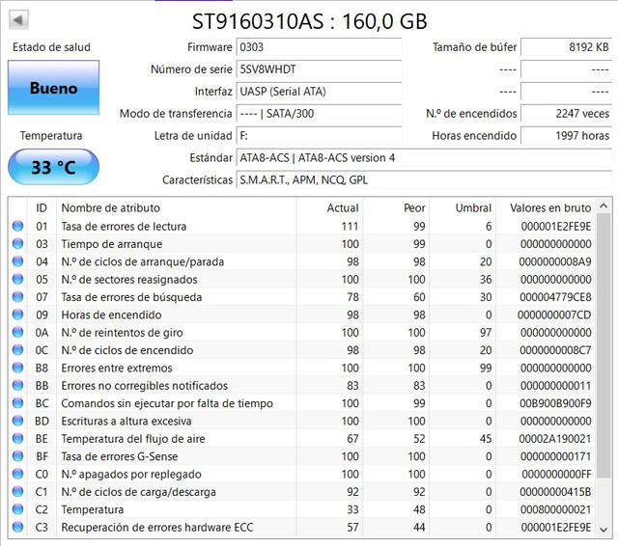Click status dot for attribute C3

click(x=17, y=527)
